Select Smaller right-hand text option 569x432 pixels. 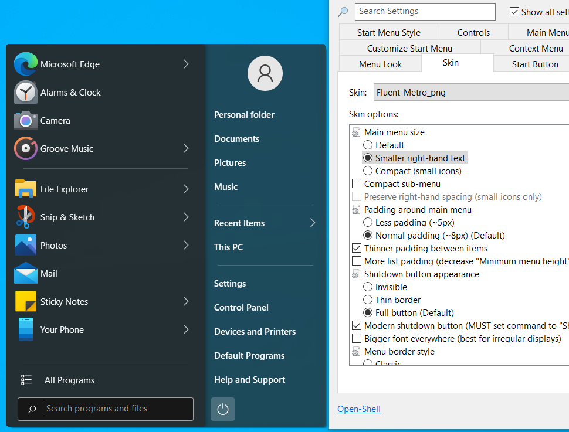(368, 158)
